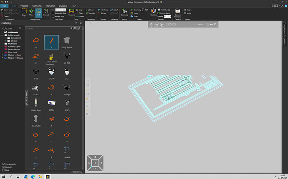288x179 pixels.
Task: Expand Models by Manufacturer
Action: coord(2,58)
